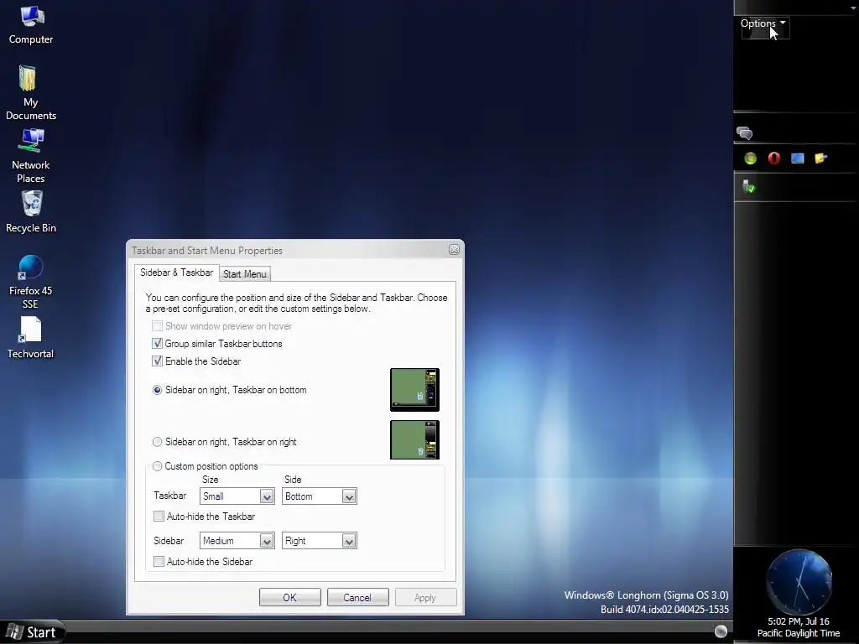859x644 pixels.
Task: Click the small arrow at the sidebar top
Action: click(853, 8)
